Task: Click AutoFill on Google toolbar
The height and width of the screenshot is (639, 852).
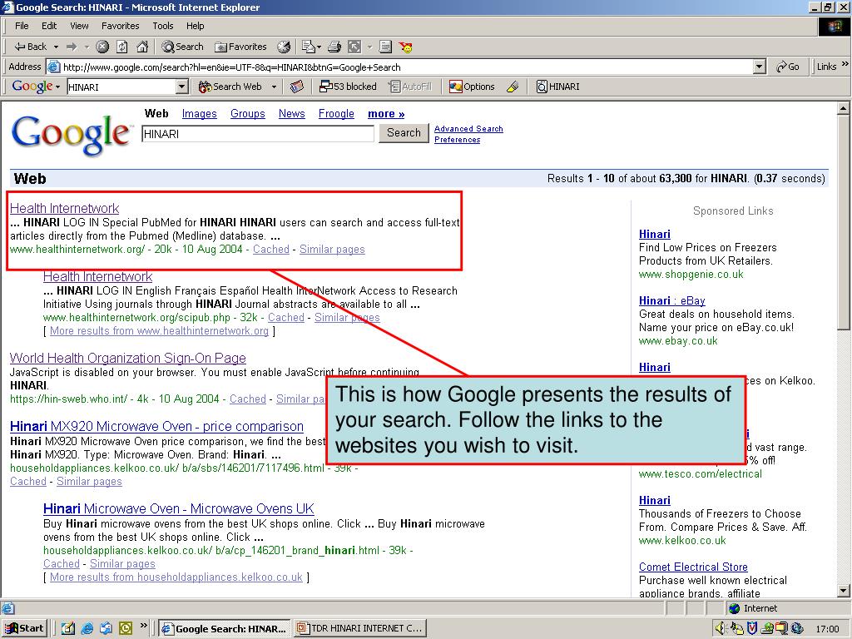Action: 410,87
